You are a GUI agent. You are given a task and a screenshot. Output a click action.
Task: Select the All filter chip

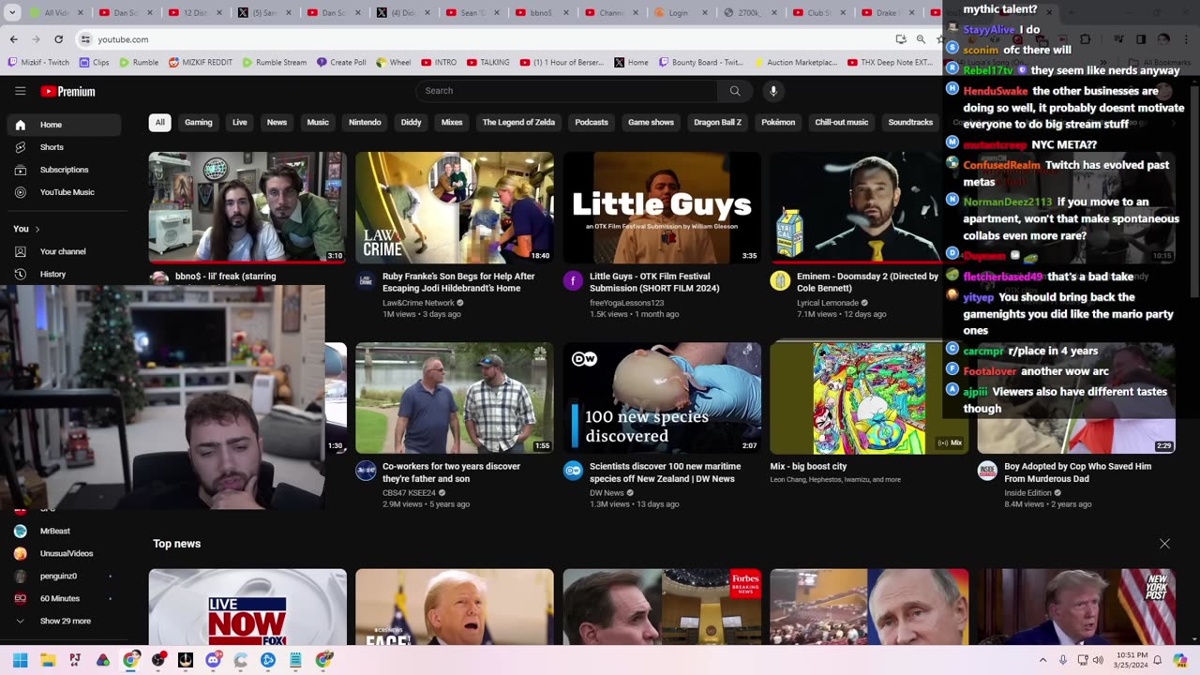159,123
